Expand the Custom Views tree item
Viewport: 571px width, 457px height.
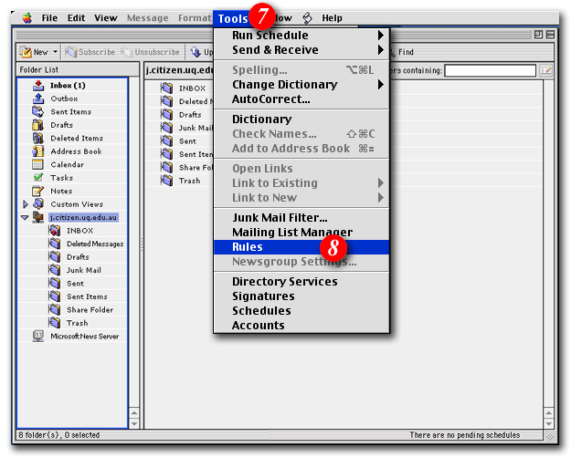pyautogui.click(x=26, y=204)
